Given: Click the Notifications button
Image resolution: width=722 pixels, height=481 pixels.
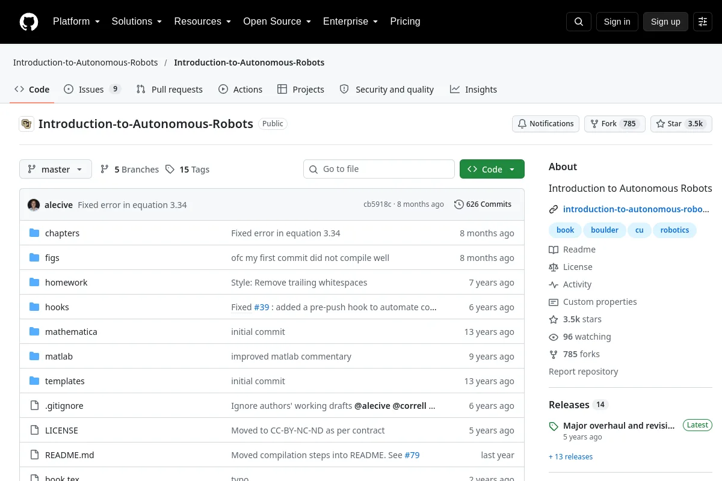Looking at the screenshot, I should (x=546, y=124).
